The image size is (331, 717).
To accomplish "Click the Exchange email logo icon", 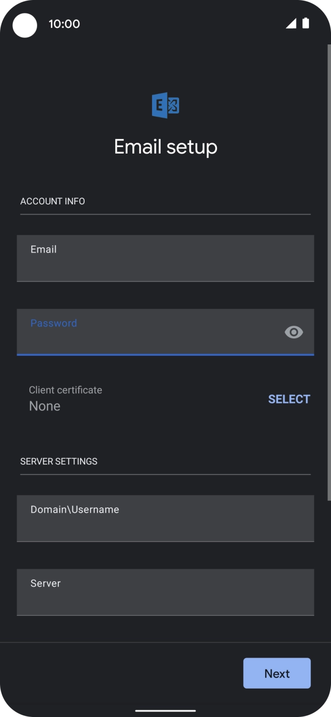I will coord(165,105).
